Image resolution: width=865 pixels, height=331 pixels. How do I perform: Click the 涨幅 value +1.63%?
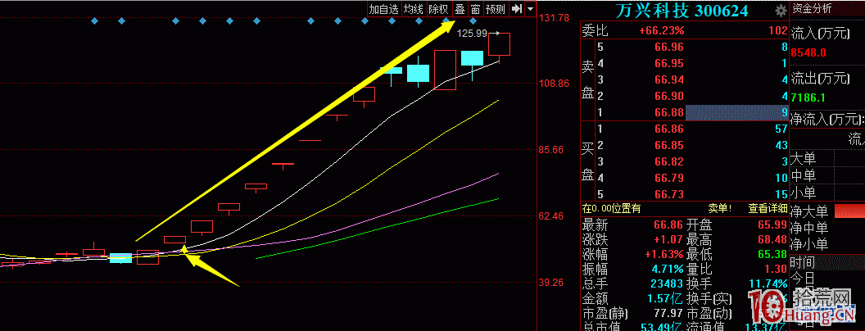click(664, 254)
